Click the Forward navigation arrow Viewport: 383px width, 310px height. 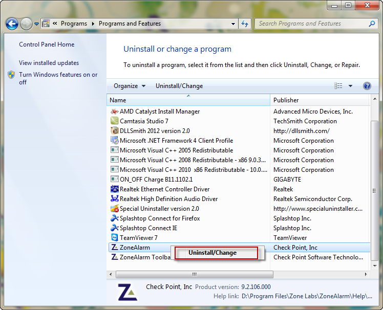(x=26, y=24)
